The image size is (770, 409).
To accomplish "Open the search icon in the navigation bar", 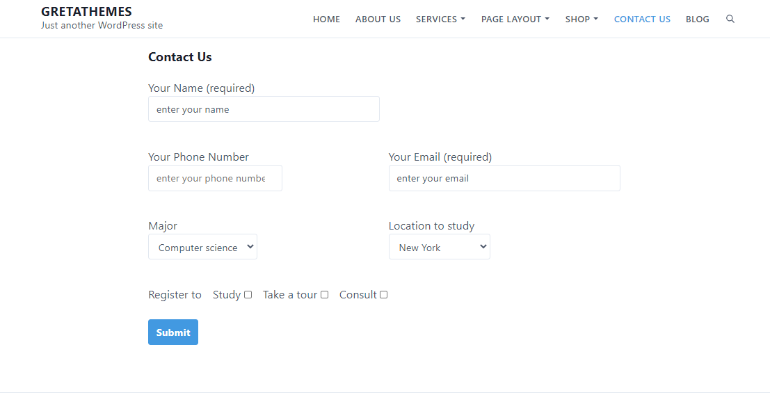I will click(x=730, y=19).
